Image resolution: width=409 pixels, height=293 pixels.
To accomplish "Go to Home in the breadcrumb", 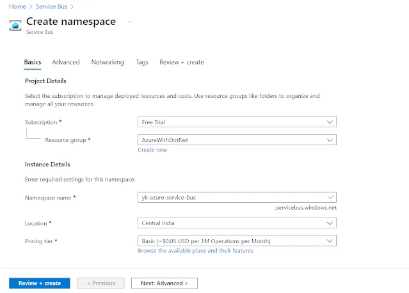I will coord(17,6).
